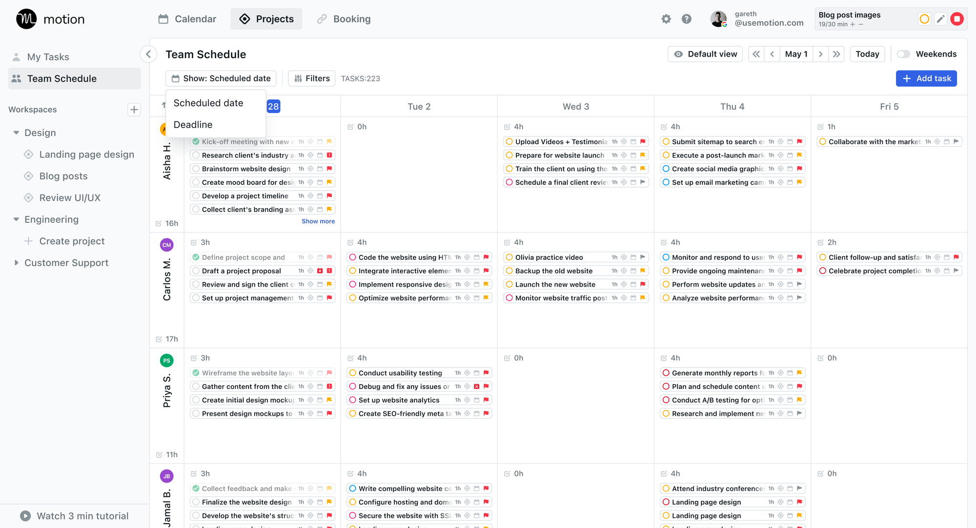
Task: Switch to the Calendar tab
Action: click(x=187, y=19)
